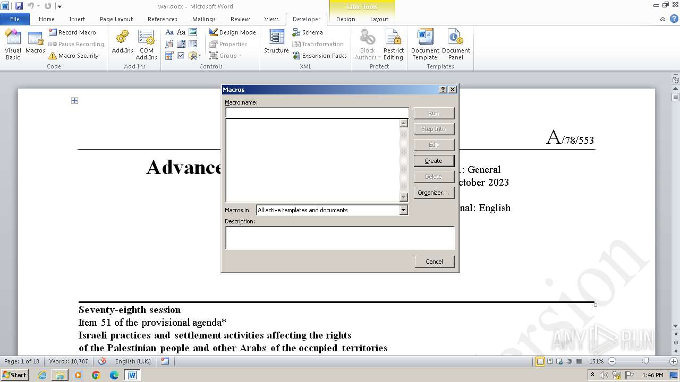680x382 pixels.
Task: Save the document from Quick Access Toolbar
Action: coord(19,6)
